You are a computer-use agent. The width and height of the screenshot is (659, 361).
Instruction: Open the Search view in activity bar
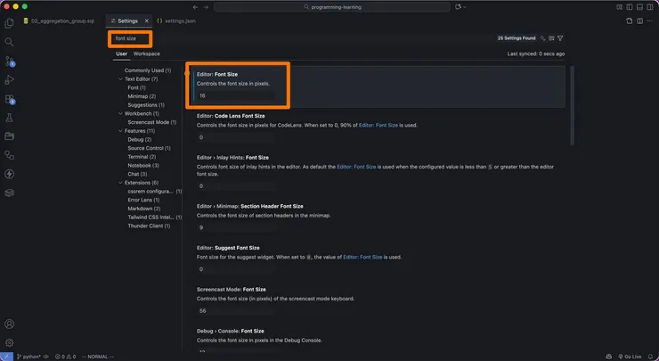pyautogui.click(x=9, y=42)
